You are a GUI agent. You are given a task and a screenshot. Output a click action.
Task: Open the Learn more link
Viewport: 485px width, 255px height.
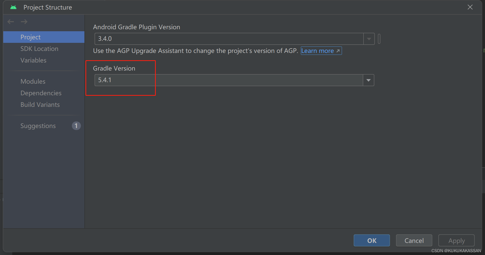pyautogui.click(x=321, y=51)
